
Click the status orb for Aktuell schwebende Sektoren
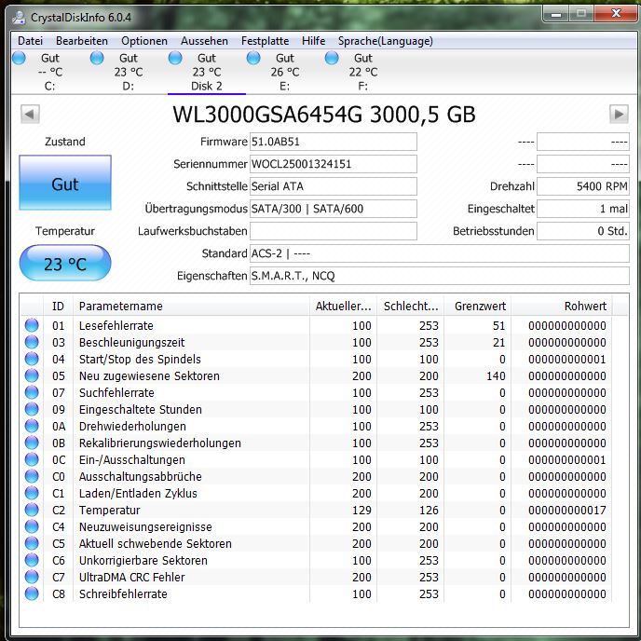(32, 543)
